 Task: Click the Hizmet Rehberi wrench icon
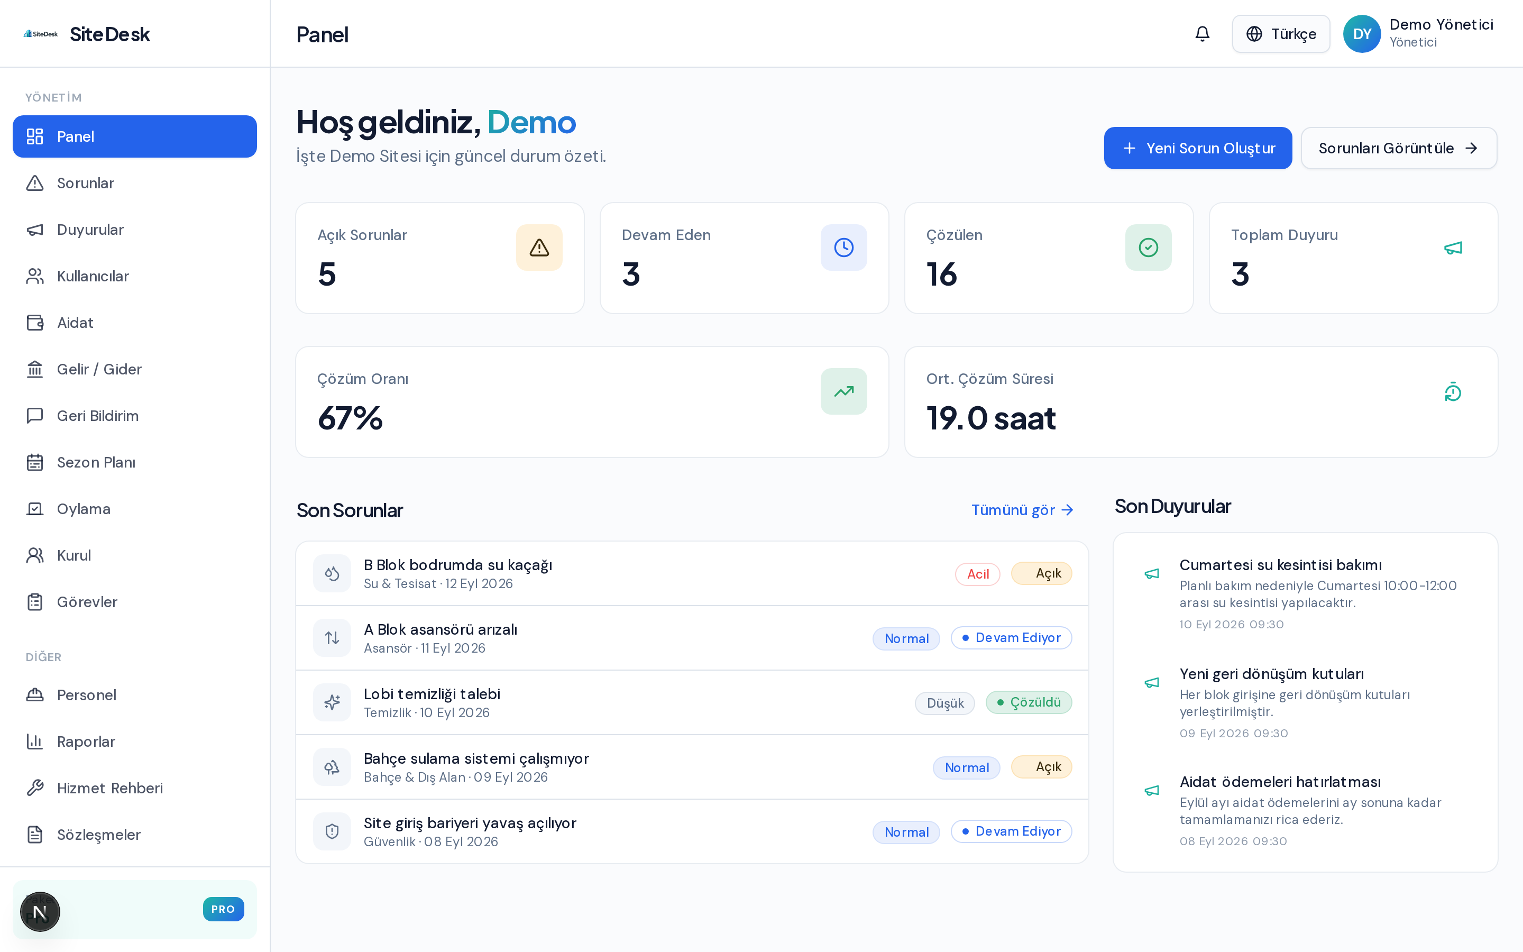[35, 788]
